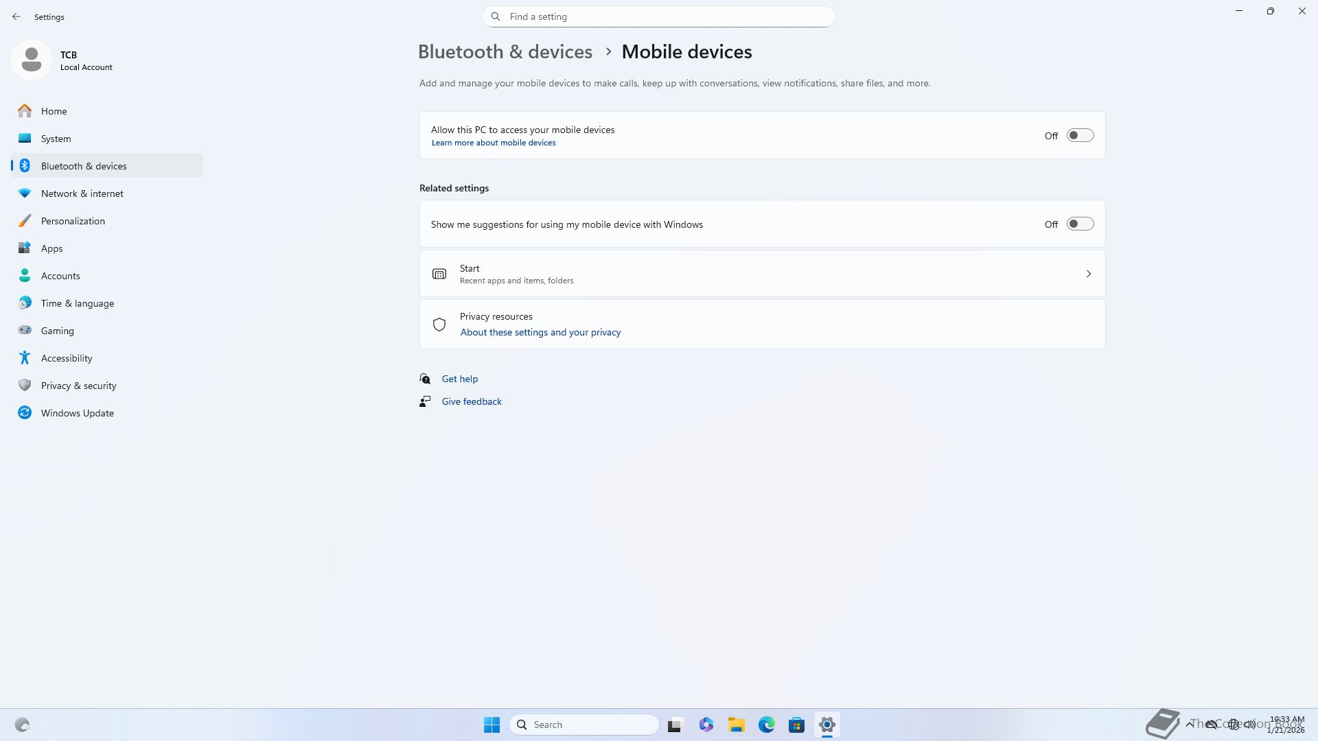Turn on mobile device suggestions toggle
The width and height of the screenshot is (1318, 741).
point(1080,224)
